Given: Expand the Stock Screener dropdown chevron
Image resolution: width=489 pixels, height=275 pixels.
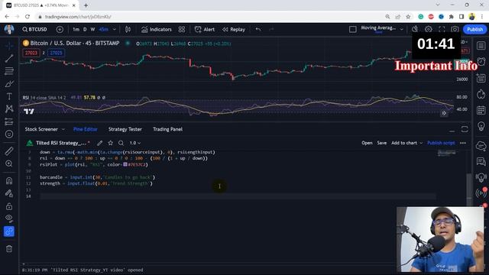Looking at the screenshot, I should click(63, 129).
